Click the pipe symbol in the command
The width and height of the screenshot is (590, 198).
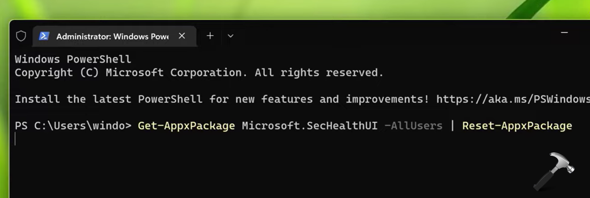pos(452,126)
